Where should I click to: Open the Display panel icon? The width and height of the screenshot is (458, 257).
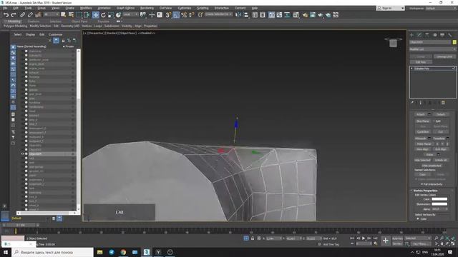(442, 35)
